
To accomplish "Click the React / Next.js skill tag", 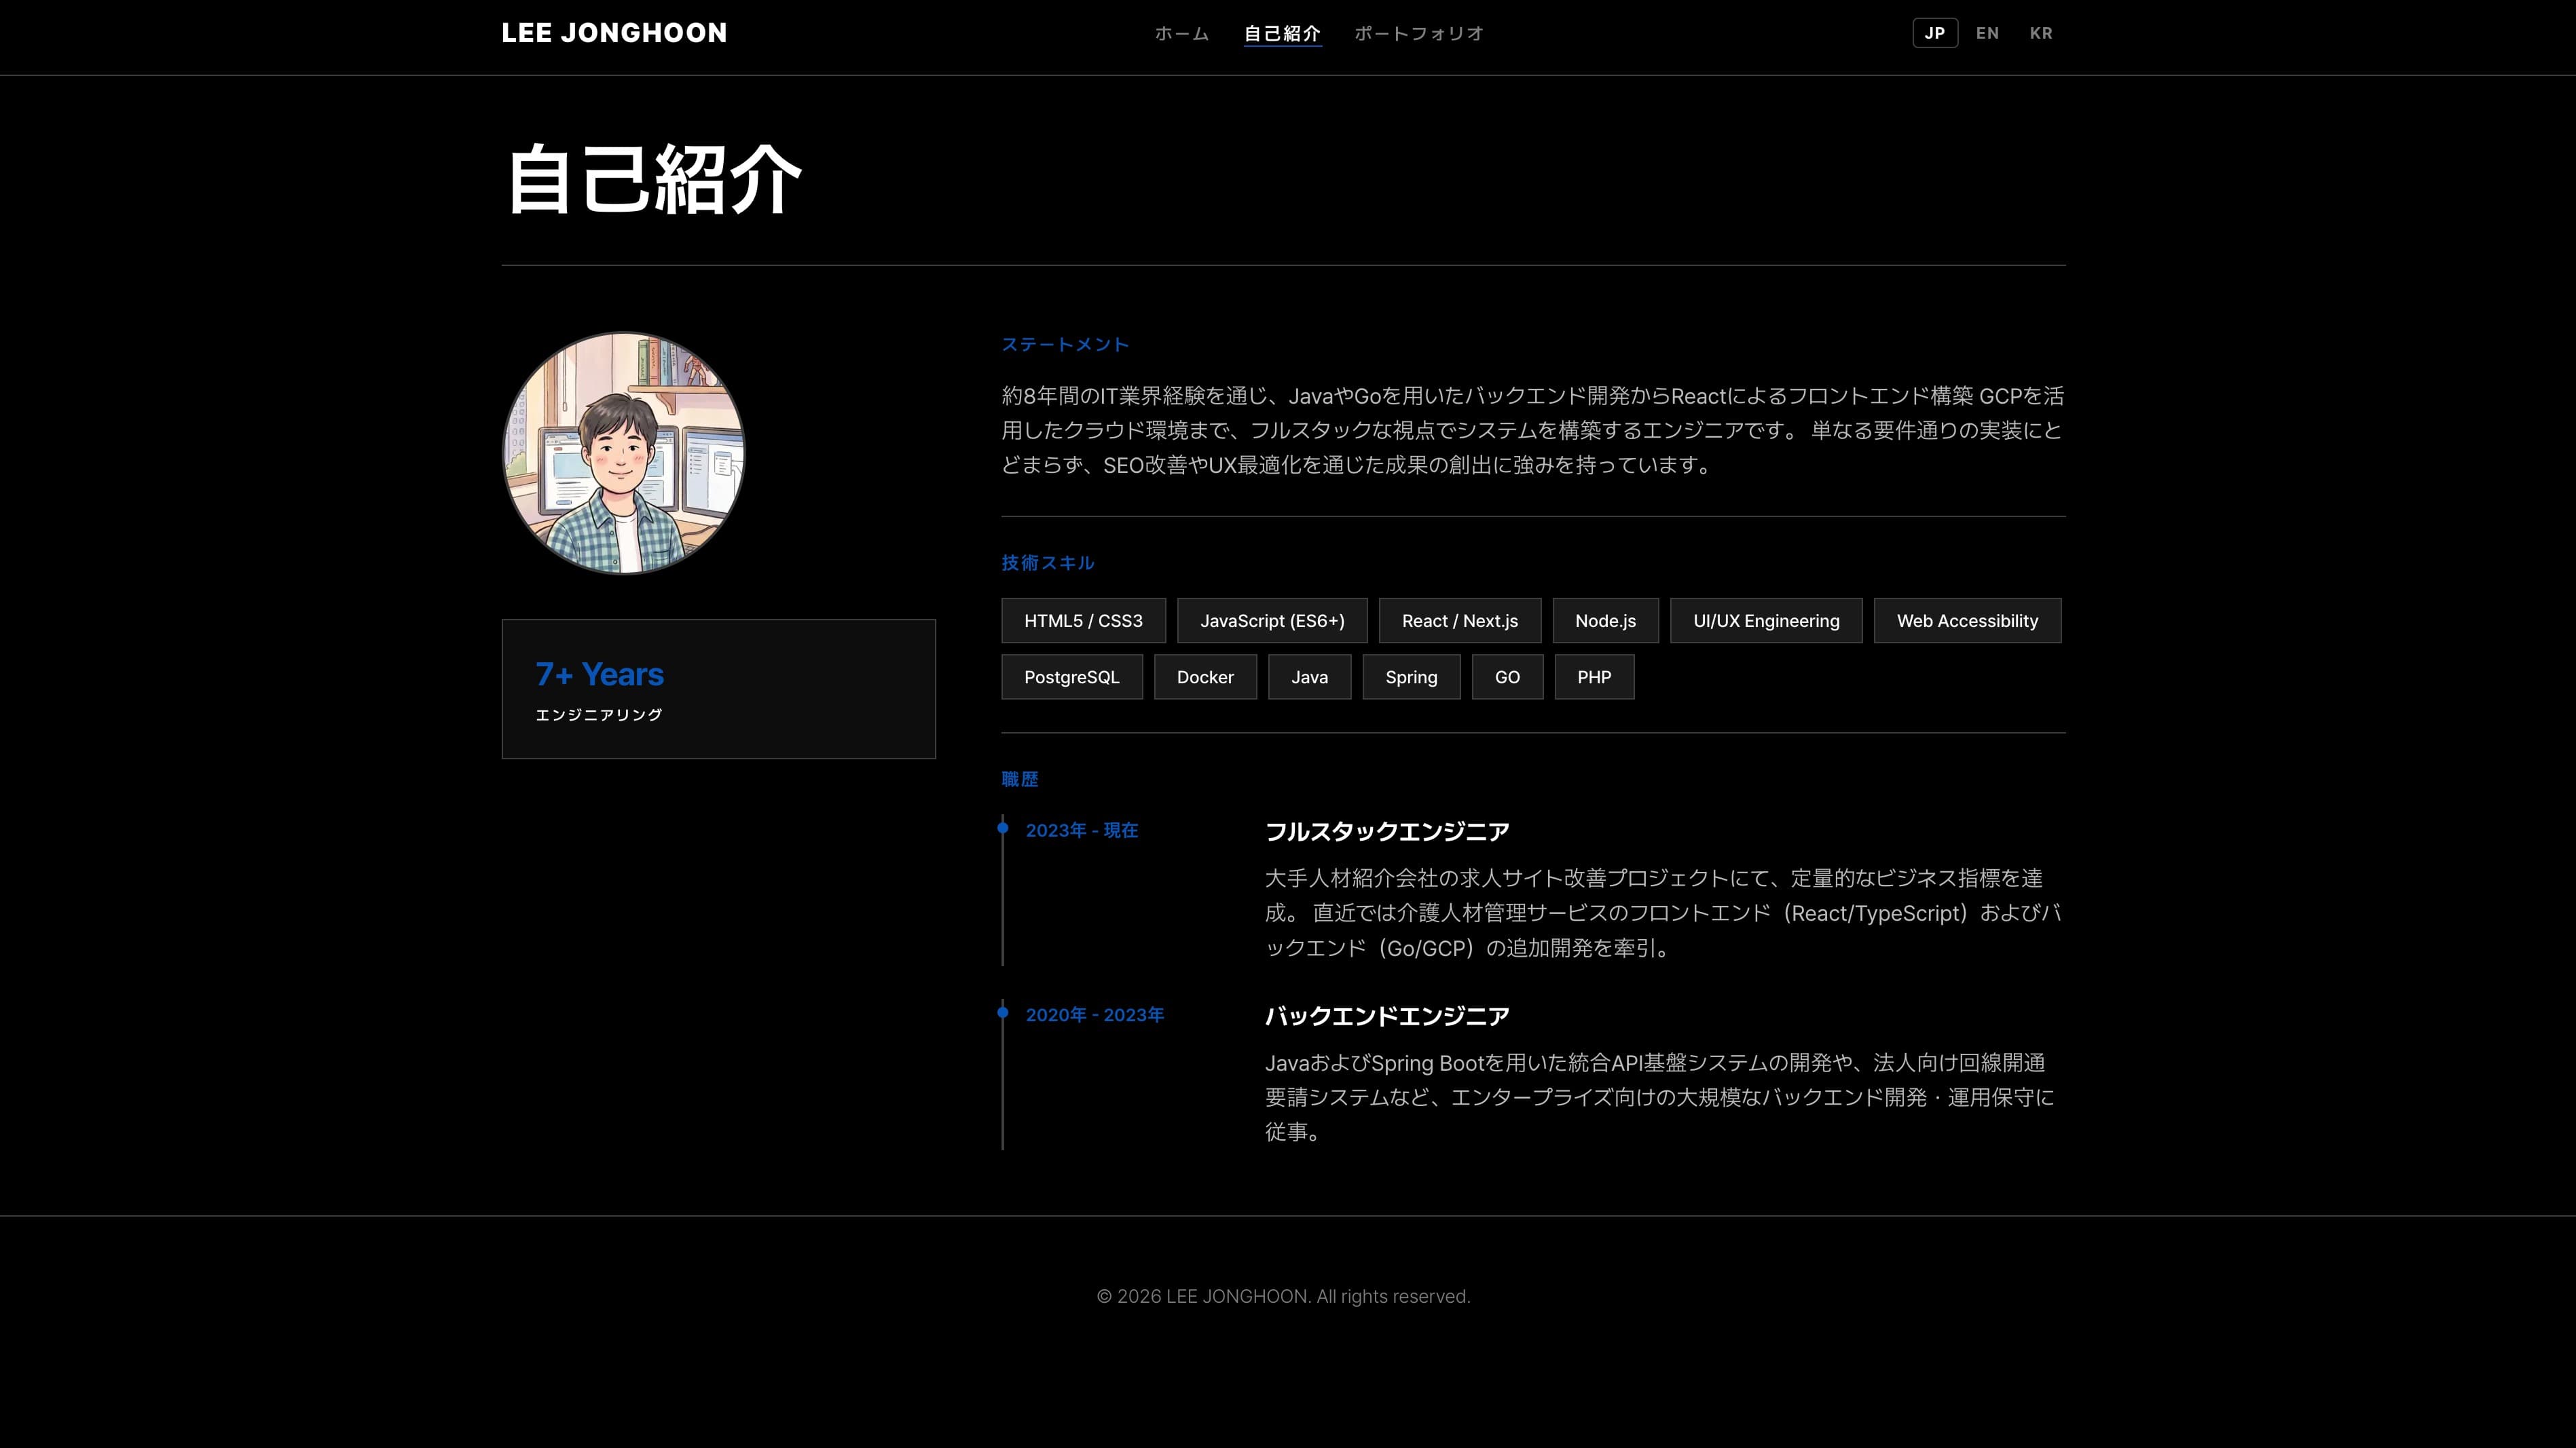I will (x=1460, y=621).
